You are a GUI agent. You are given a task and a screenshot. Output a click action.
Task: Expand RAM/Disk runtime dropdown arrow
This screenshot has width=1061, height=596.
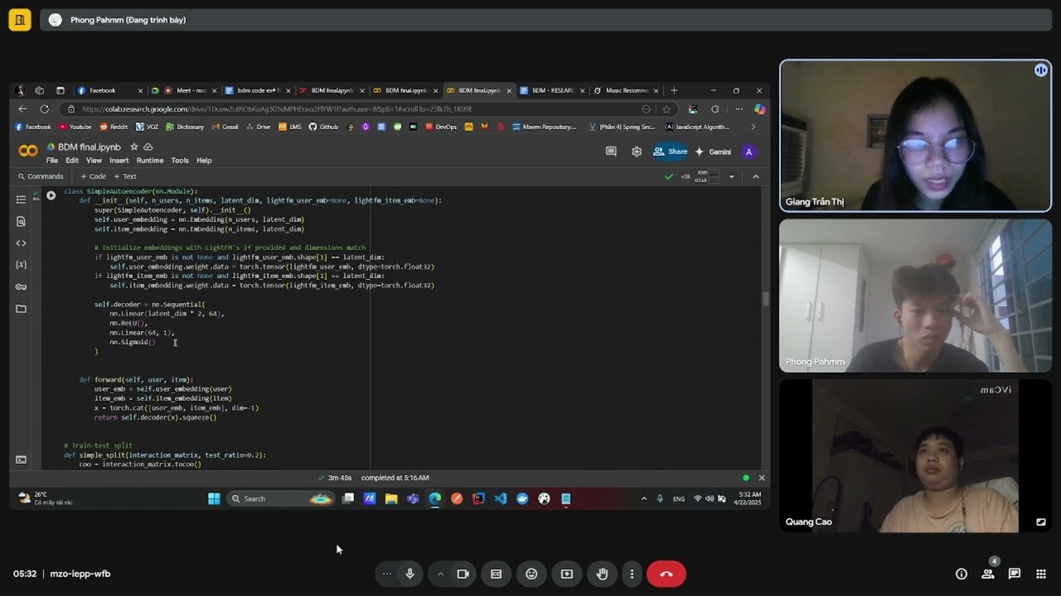tap(731, 176)
